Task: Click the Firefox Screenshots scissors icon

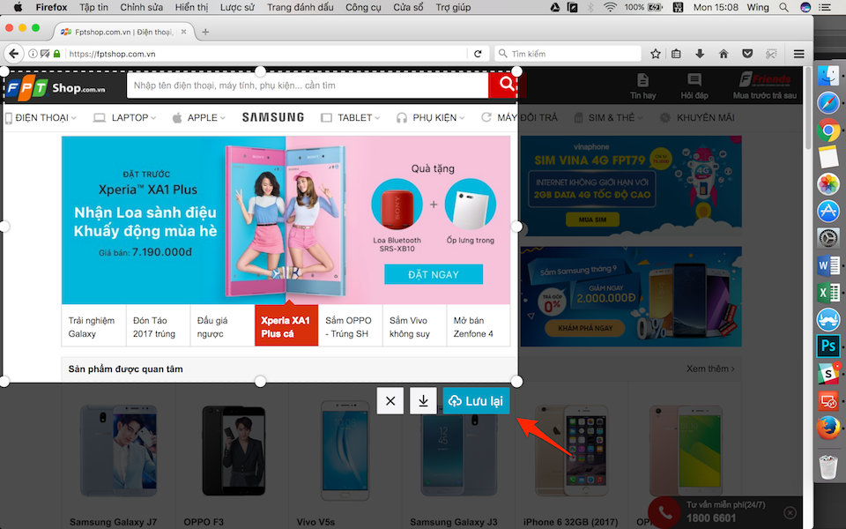Action: click(772, 54)
